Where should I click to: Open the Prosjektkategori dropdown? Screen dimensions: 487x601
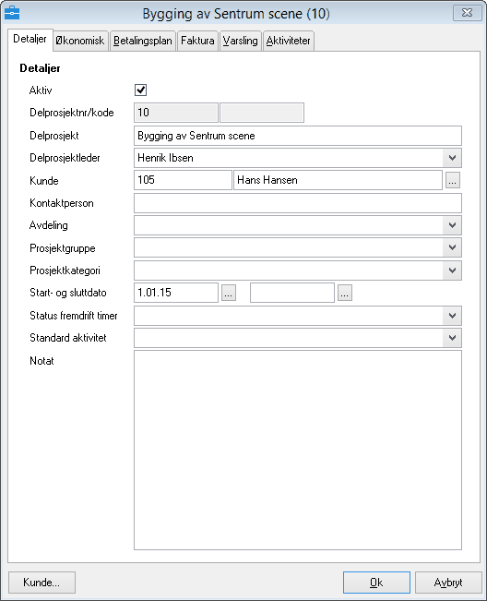coord(452,270)
